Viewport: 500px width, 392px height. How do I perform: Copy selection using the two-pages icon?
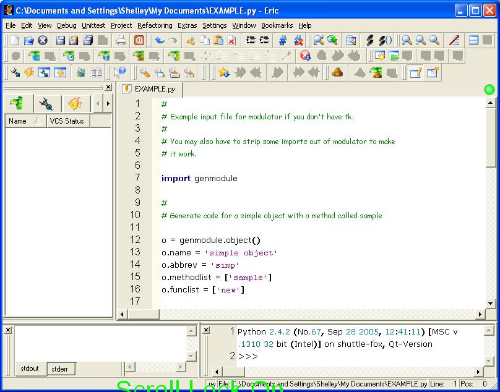205,40
